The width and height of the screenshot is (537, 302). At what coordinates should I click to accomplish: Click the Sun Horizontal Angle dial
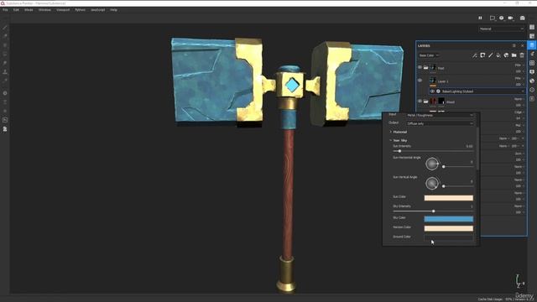432,164
